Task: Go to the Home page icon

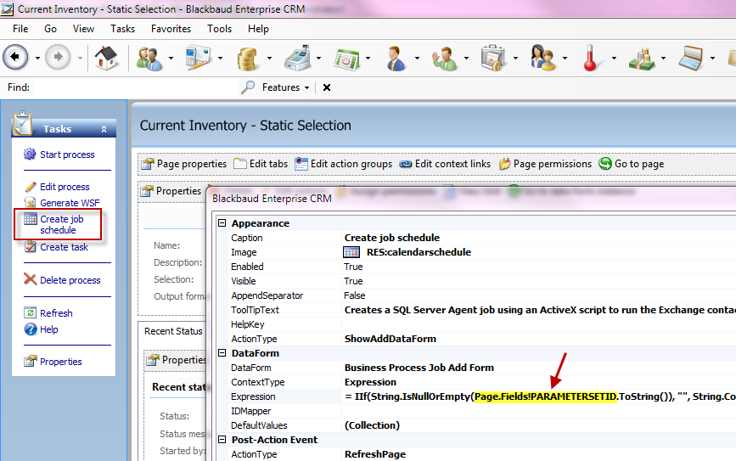Action: tap(106, 58)
